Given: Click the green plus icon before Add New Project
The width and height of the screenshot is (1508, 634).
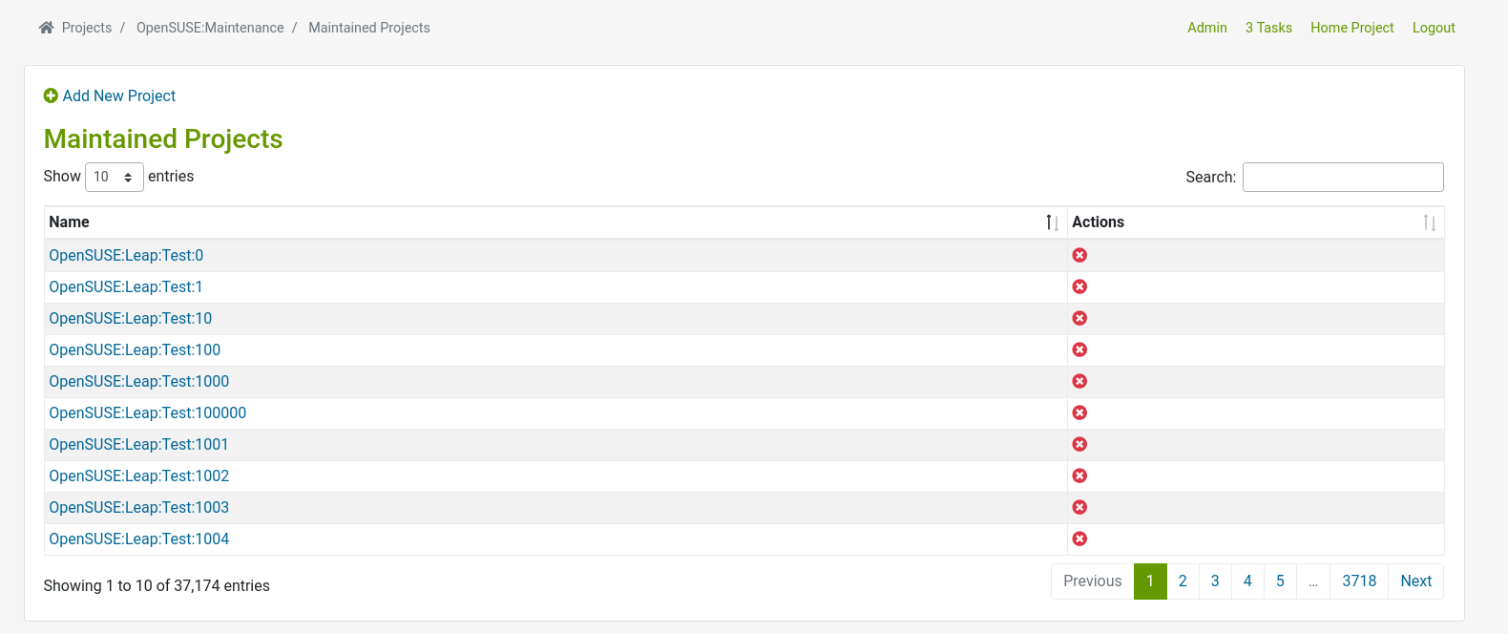Looking at the screenshot, I should pos(51,95).
